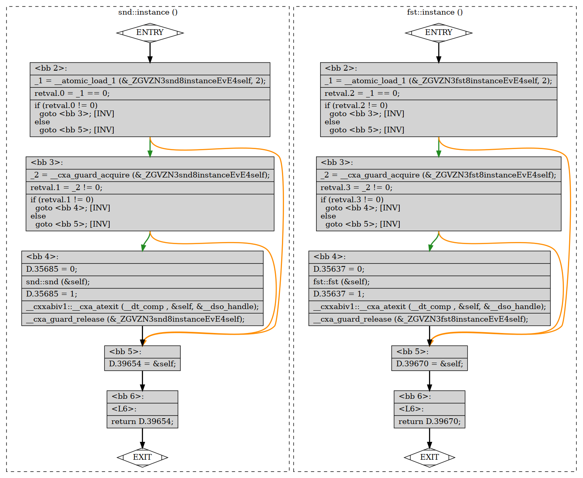Screen dimensions: 583x478
Task: Click __cxa_guard_release line for snd8instance
Action: [142, 319]
